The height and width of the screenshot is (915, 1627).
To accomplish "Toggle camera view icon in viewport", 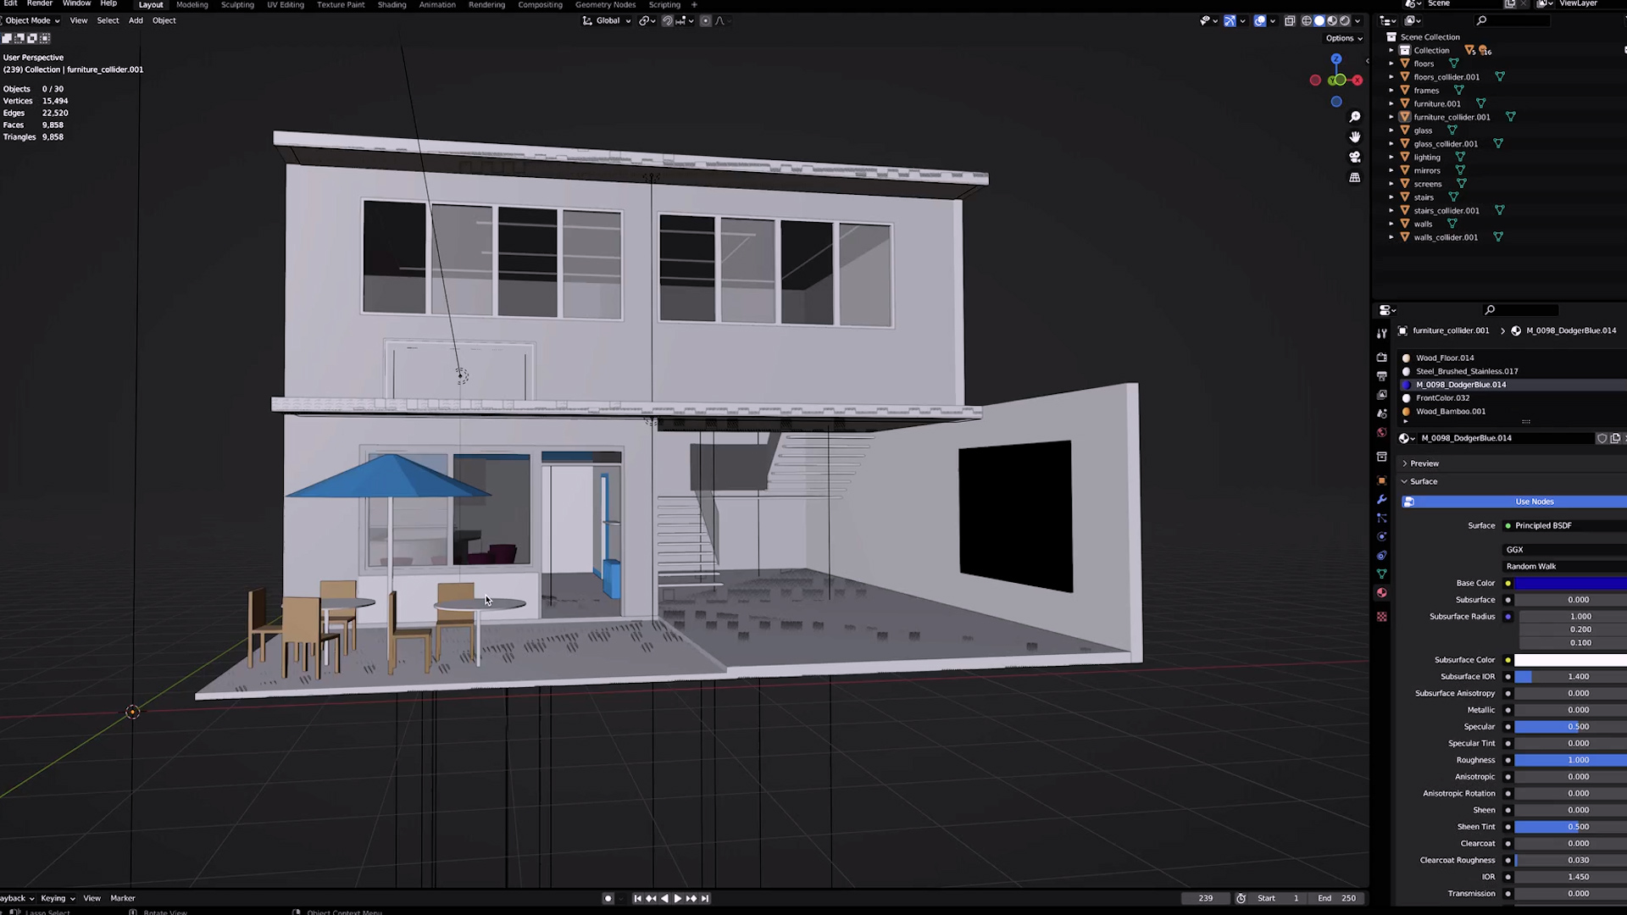I will pos(1355,158).
